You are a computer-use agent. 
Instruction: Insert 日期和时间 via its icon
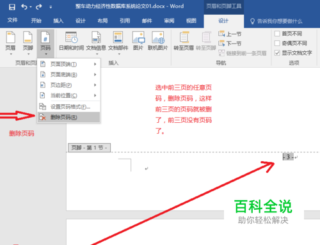click(72, 37)
